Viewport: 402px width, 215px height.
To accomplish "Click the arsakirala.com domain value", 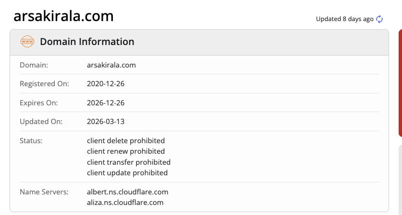I will point(111,65).
